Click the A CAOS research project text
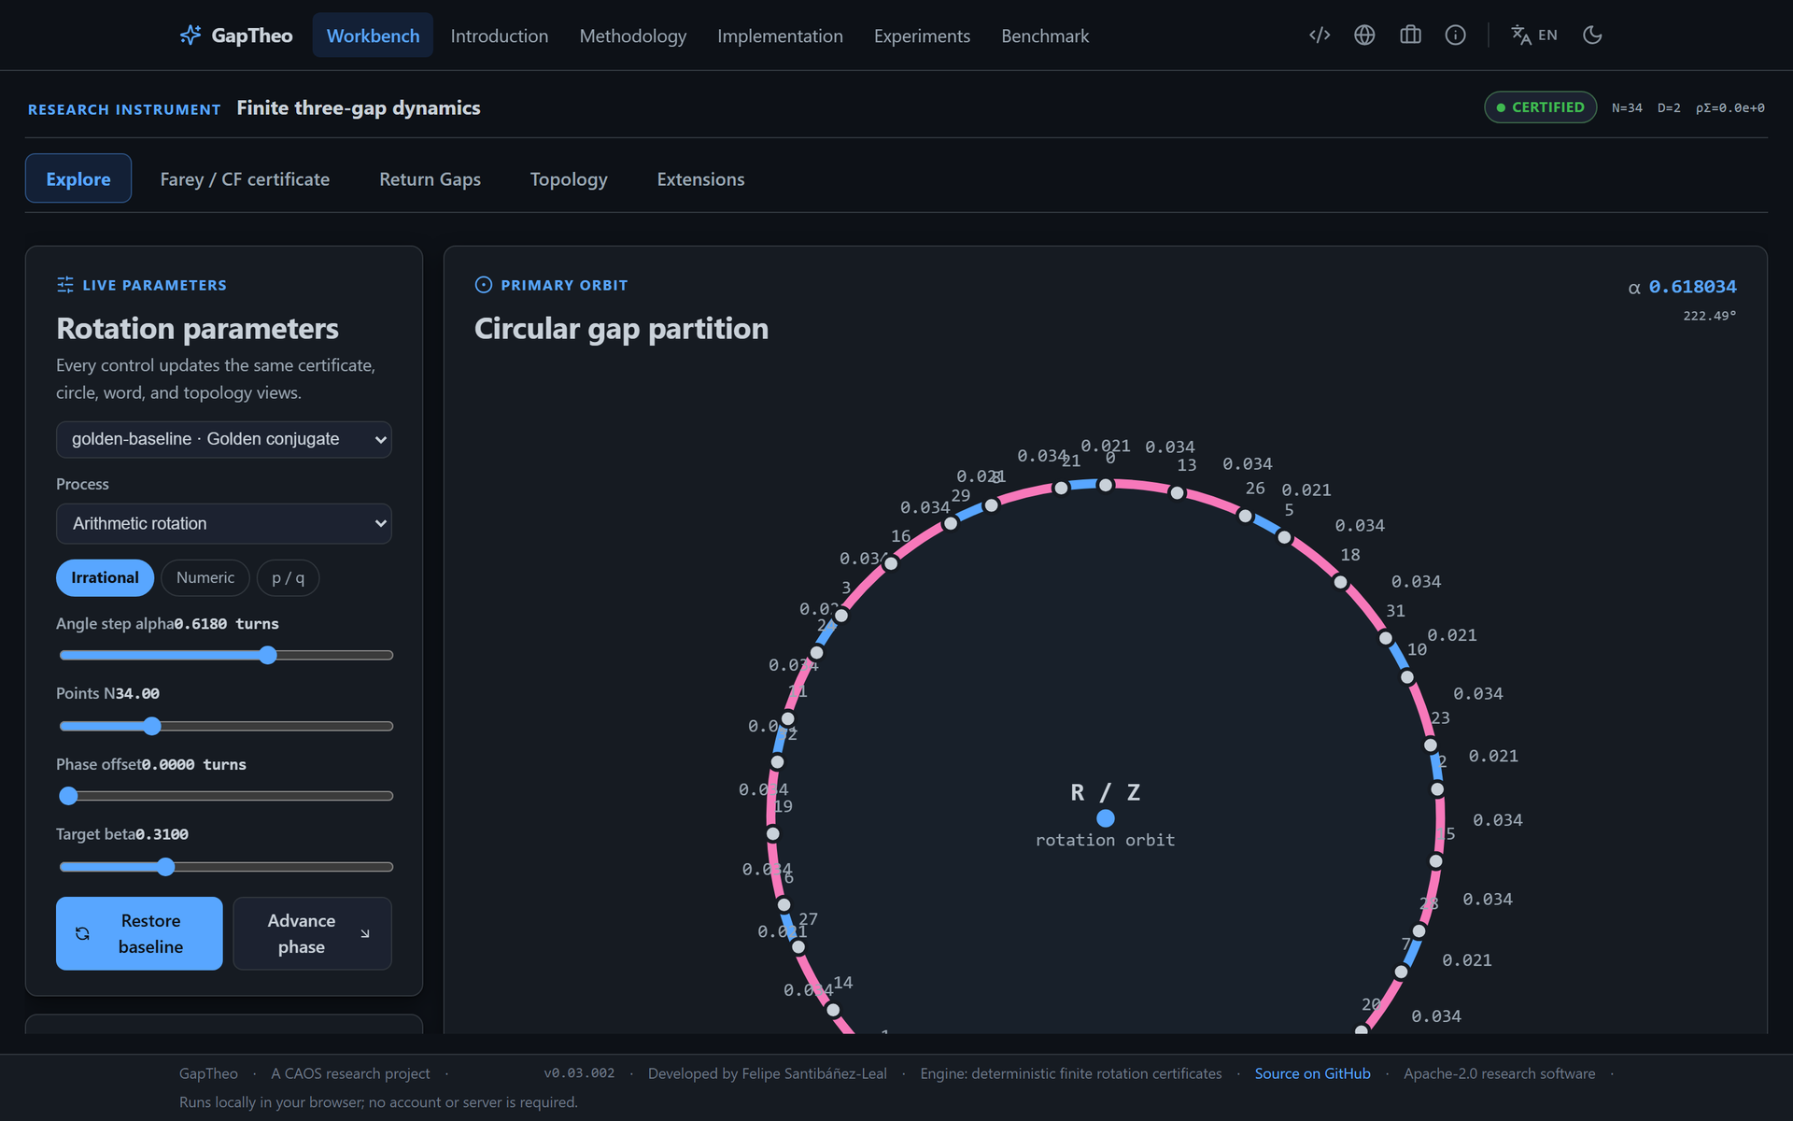1793x1121 pixels. click(350, 1074)
